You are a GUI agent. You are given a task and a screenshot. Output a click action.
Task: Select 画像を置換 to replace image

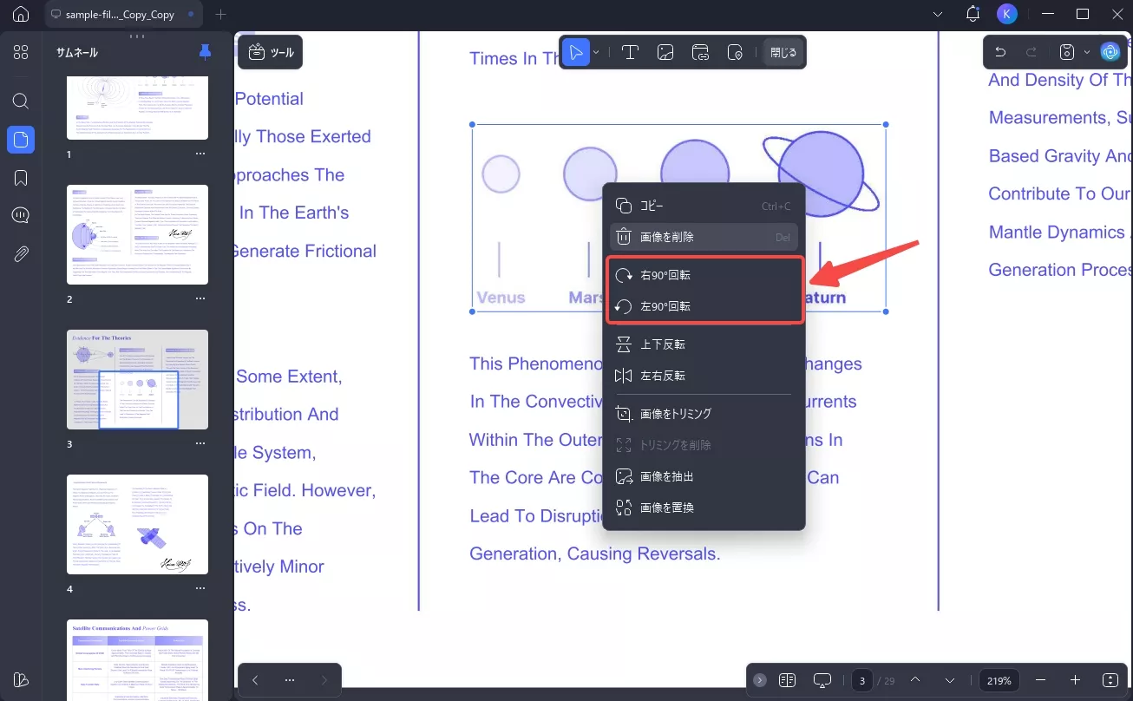point(704,508)
